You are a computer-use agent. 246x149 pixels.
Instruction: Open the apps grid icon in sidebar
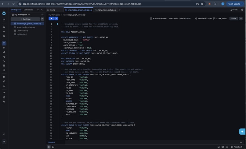(x=4, y=66)
